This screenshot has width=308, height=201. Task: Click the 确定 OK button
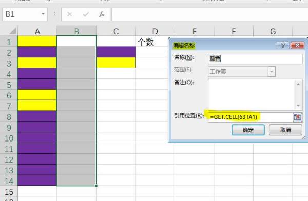click(248, 130)
